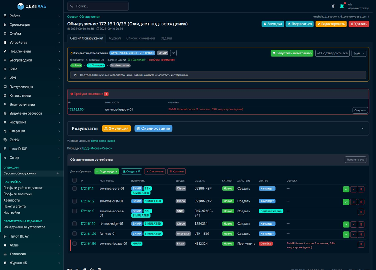This screenshot has height=270, width=376.
Task: Click the ОДИНХАБ logo
Action: click(x=32, y=6)
